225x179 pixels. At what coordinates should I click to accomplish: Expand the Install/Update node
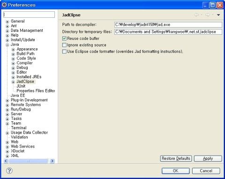7,40
